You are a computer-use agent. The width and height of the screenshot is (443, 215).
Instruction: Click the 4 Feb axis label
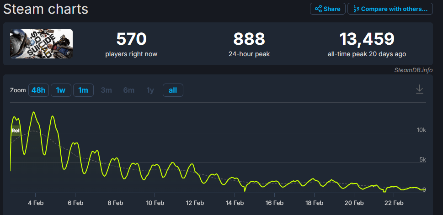pyautogui.click(x=35, y=203)
